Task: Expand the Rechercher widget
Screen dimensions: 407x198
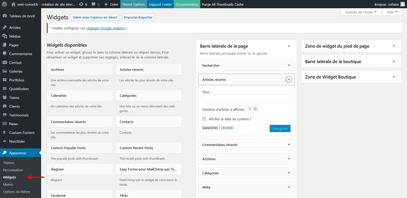Action: (289, 65)
